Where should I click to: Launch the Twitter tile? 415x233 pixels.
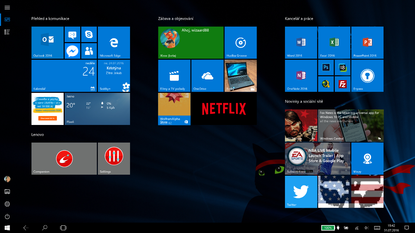click(301, 192)
